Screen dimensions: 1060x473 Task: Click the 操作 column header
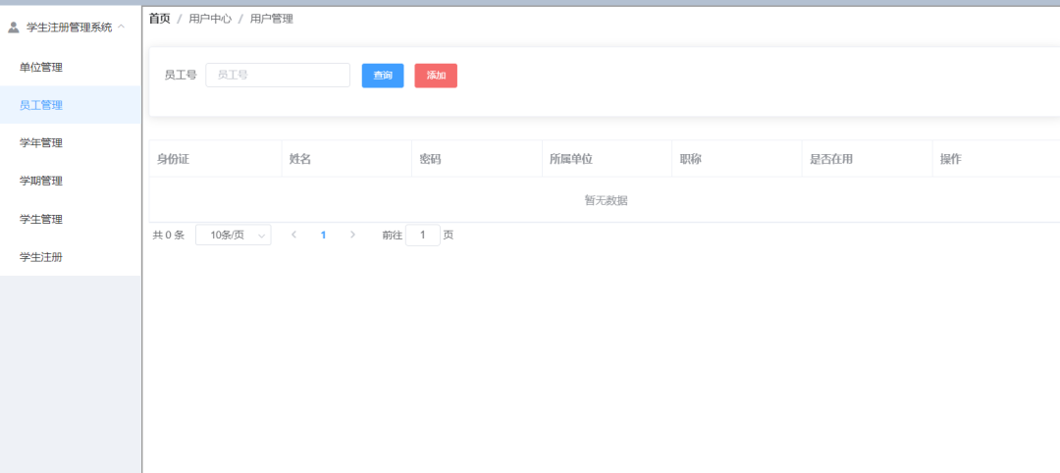click(996, 159)
